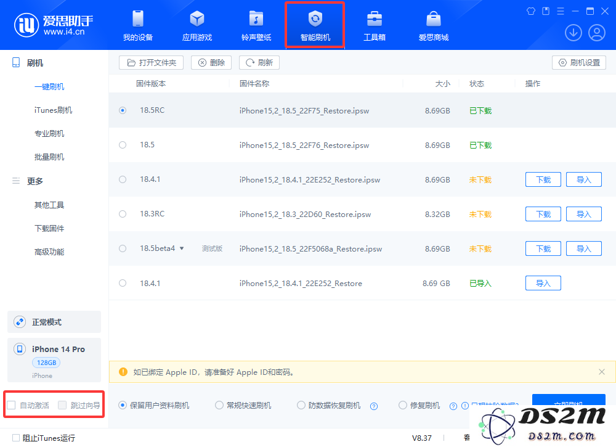Import firmware for the 18.4.1 ipsw row

584,179
